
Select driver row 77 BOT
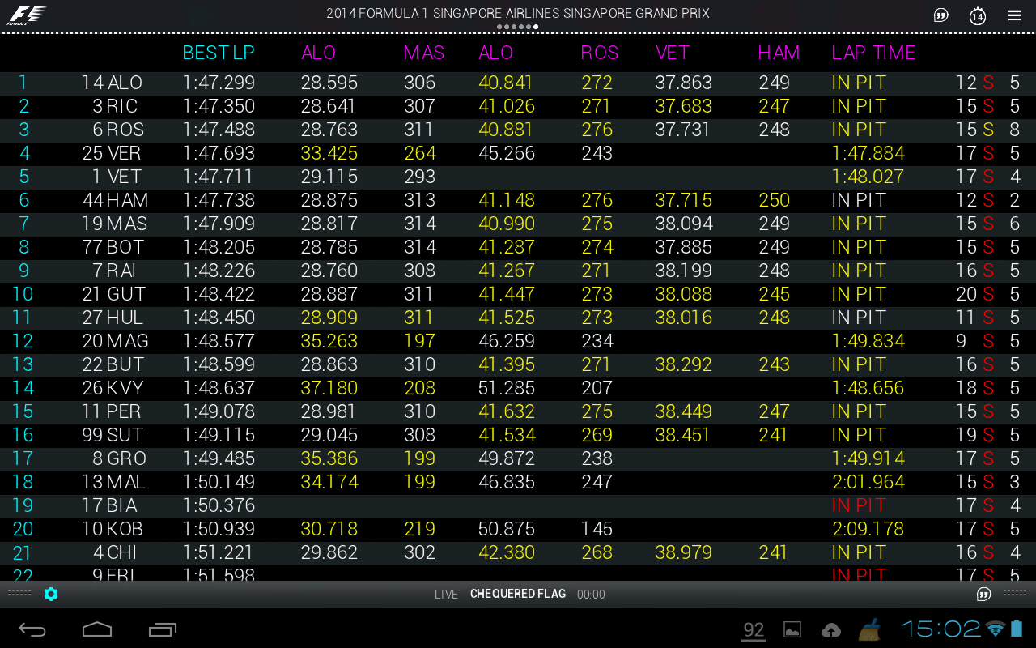pos(518,247)
